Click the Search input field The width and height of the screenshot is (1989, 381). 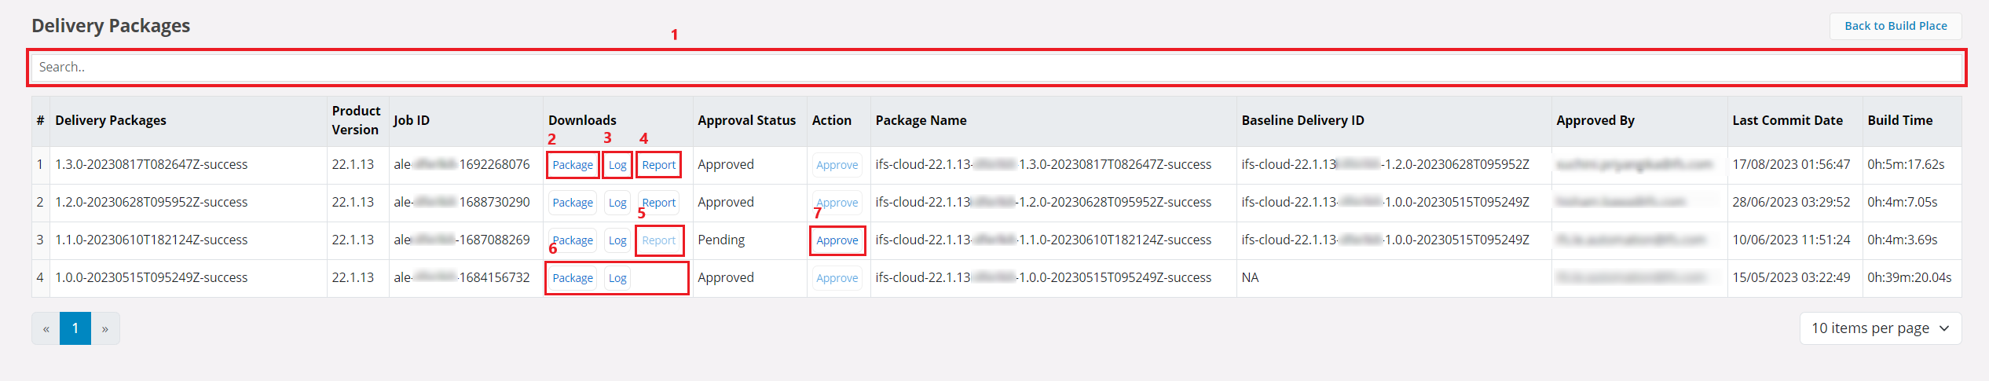click(996, 68)
